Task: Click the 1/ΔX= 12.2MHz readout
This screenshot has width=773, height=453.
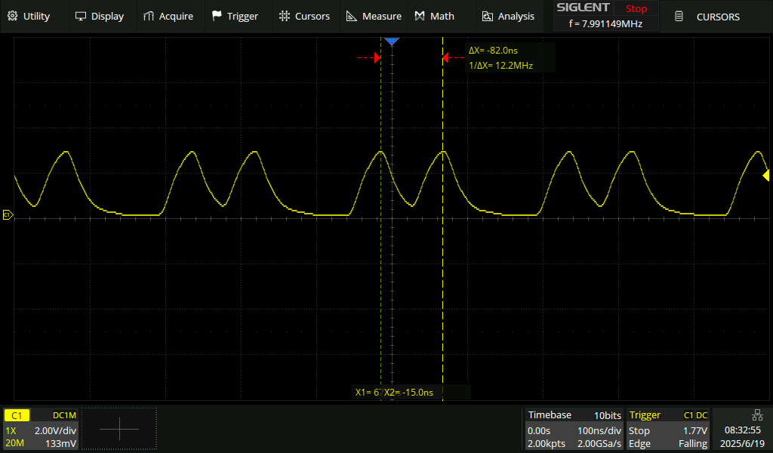Action: pos(500,65)
